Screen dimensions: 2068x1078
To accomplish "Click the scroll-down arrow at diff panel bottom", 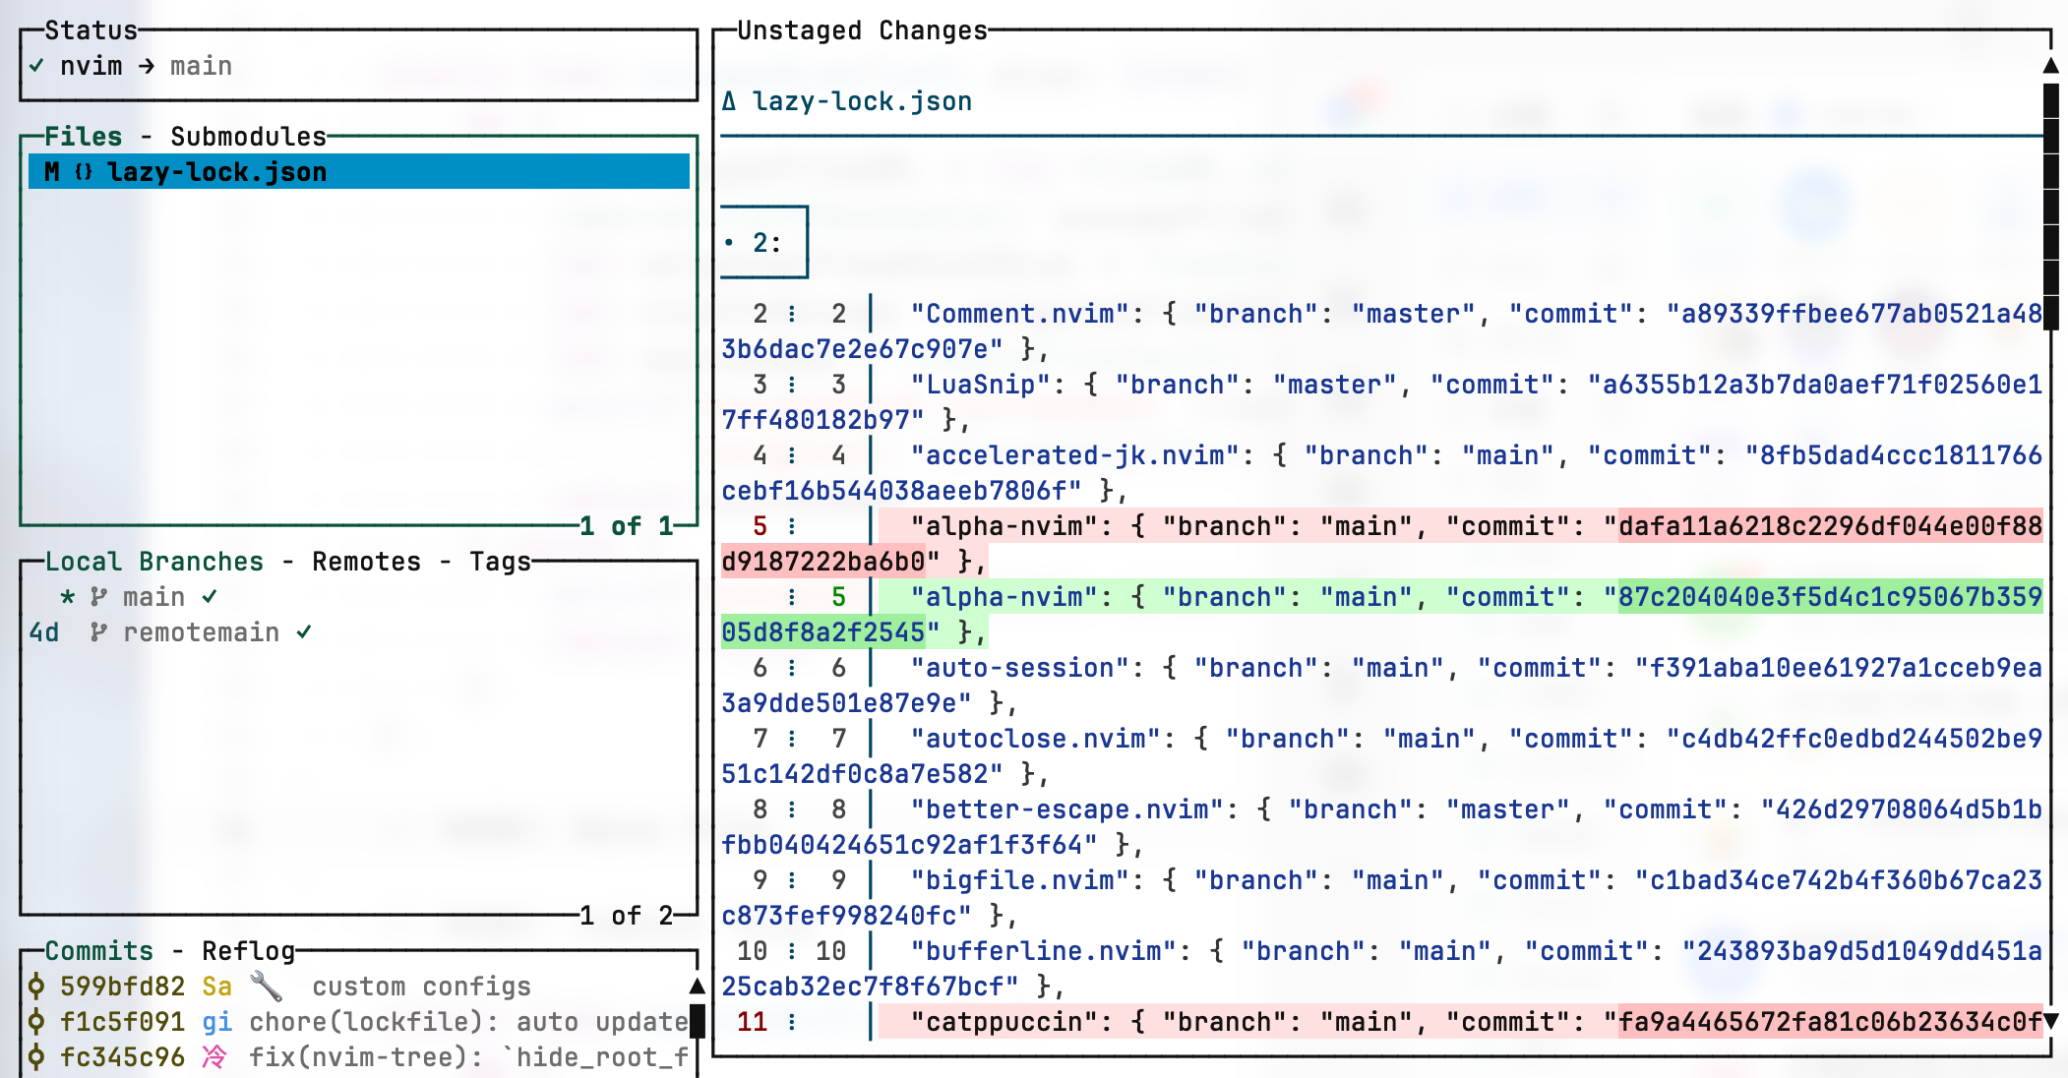I will click(2050, 1021).
